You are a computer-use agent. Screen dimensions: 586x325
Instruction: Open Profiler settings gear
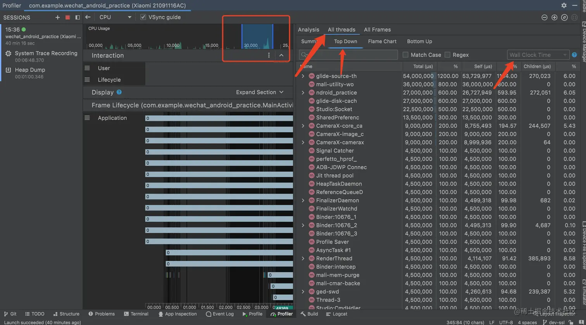click(564, 5)
